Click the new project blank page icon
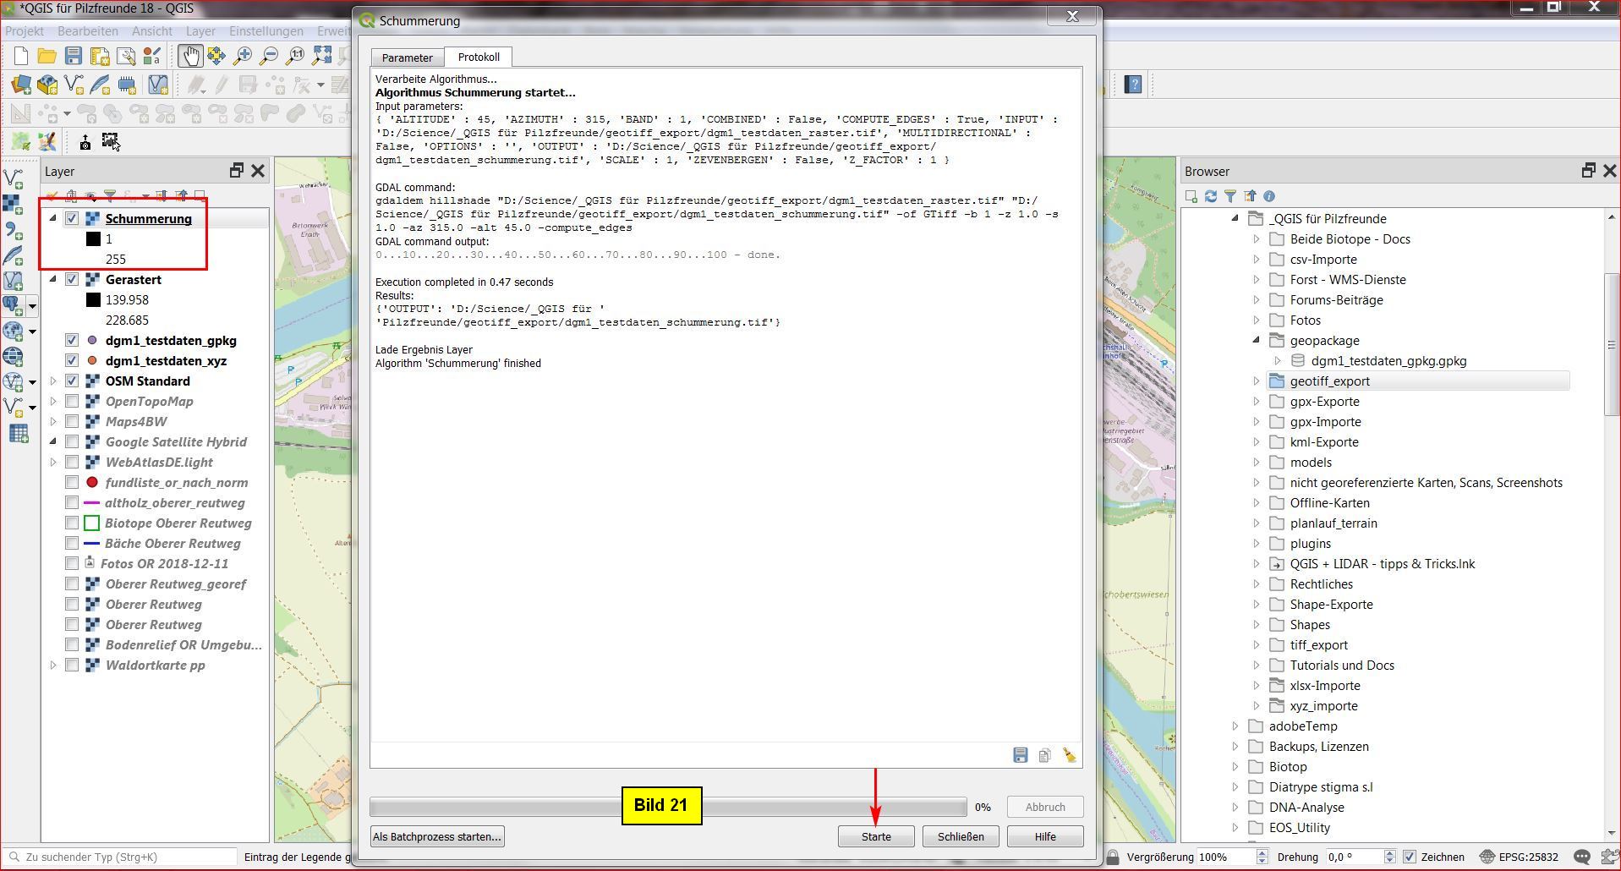 click(21, 57)
